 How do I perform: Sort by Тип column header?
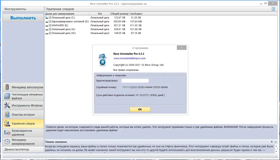[100, 13]
